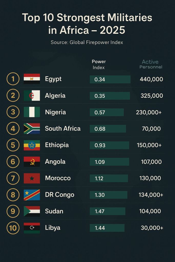Click the Algeria flag icon

32,95
